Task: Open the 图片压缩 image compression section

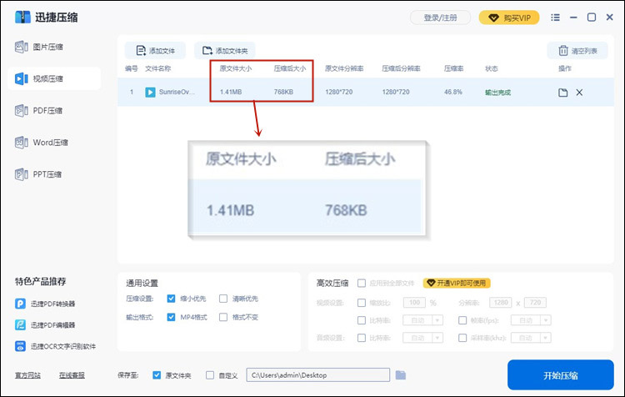Action: tap(39, 47)
